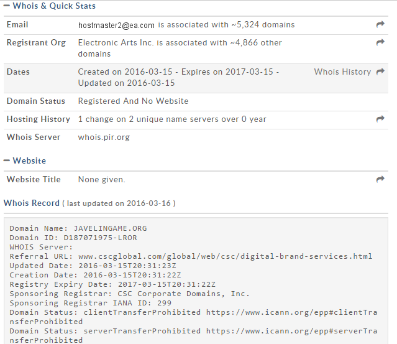Click the arrow icon beside Whois History
This screenshot has height=344, width=397.
(x=380, y=72)
